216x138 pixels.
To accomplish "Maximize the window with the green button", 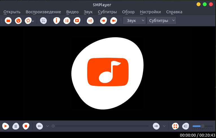I will [205, 4].
